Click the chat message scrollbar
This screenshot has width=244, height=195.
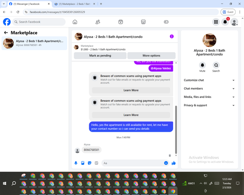pyautogui.click(x=176, y=130)
